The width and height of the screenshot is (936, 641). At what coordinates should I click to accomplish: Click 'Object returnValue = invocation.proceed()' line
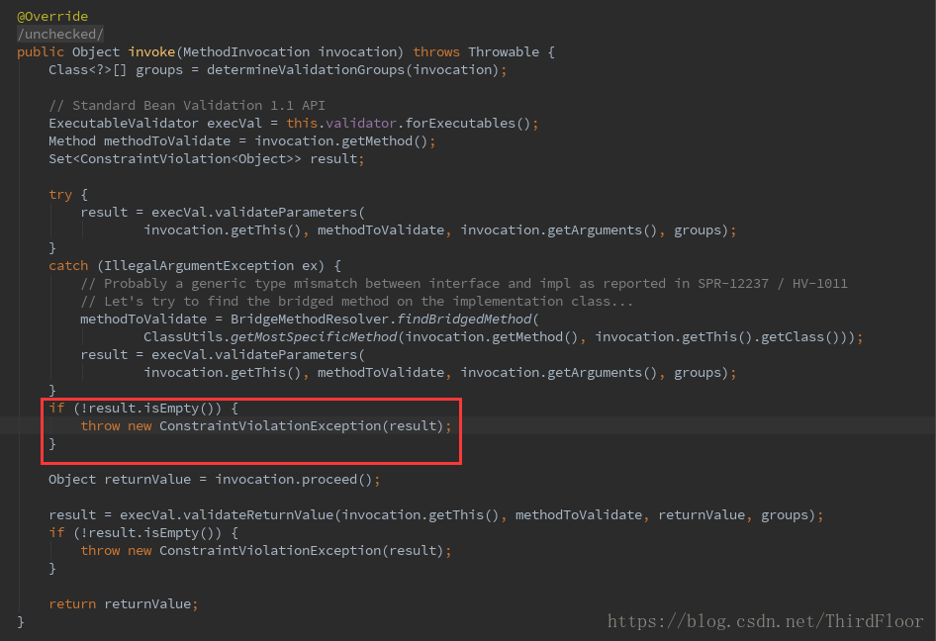(214, 479)
